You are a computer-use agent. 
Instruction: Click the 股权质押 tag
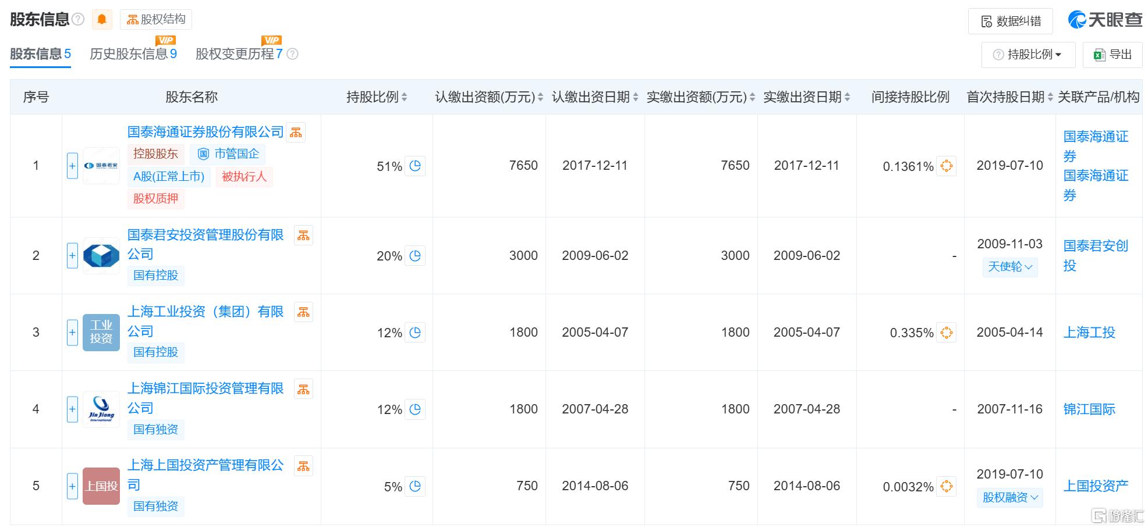(155, 199)
